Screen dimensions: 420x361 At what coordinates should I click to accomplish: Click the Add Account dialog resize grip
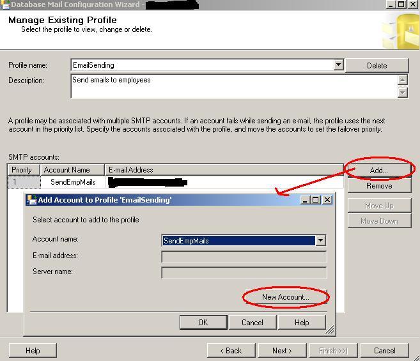pos(331,330)
